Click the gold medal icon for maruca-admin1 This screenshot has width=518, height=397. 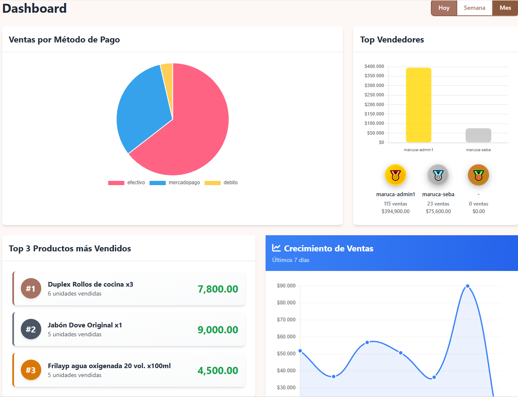pos(395,175)
